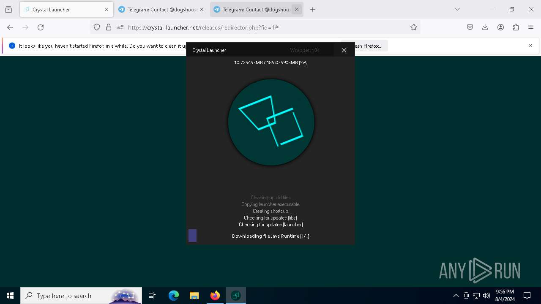Switch to the Crystal Launcher browser tab
Viewport: 541px width, 304px height.
(66, 9)
